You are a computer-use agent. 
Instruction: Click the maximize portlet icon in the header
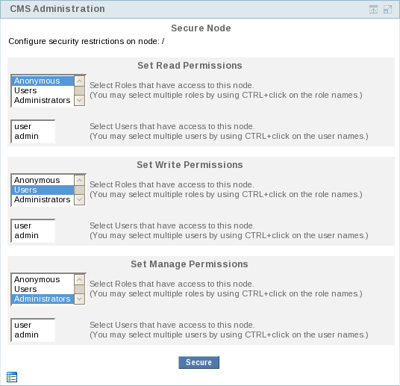[x=387, y=9]
